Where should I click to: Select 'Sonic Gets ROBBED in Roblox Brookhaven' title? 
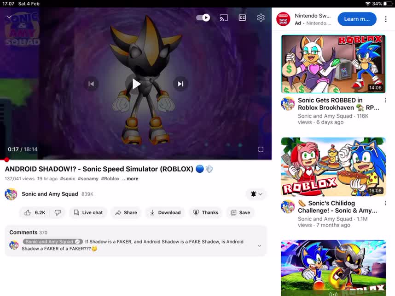338,104
